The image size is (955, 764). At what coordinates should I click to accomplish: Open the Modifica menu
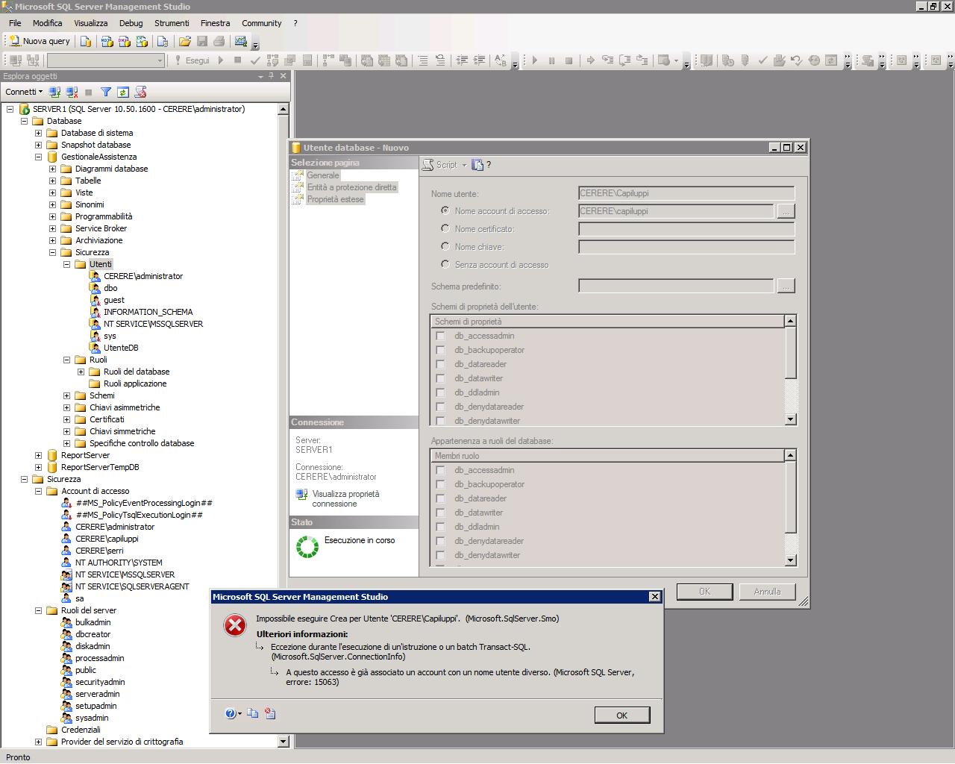tap(47, 23)
